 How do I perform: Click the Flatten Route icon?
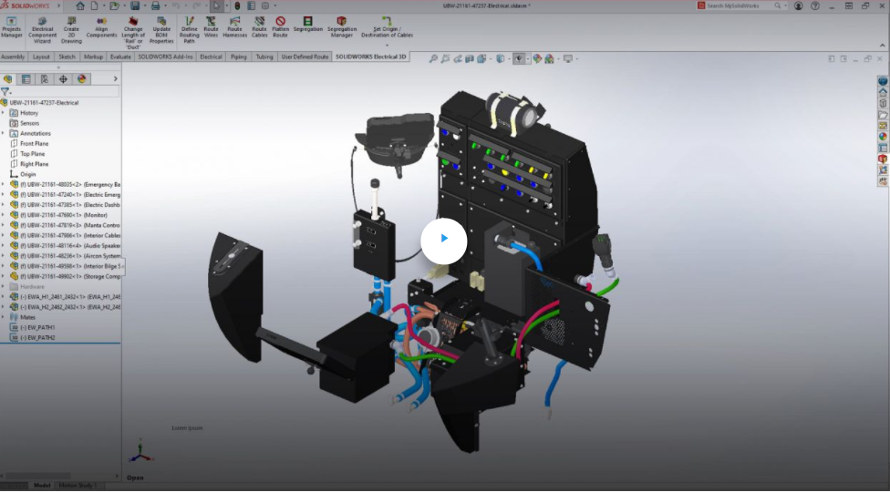[280, 27]
